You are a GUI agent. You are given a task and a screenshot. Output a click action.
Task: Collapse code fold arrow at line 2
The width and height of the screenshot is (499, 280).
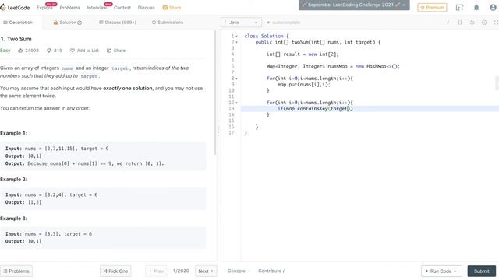click(236, 42)
